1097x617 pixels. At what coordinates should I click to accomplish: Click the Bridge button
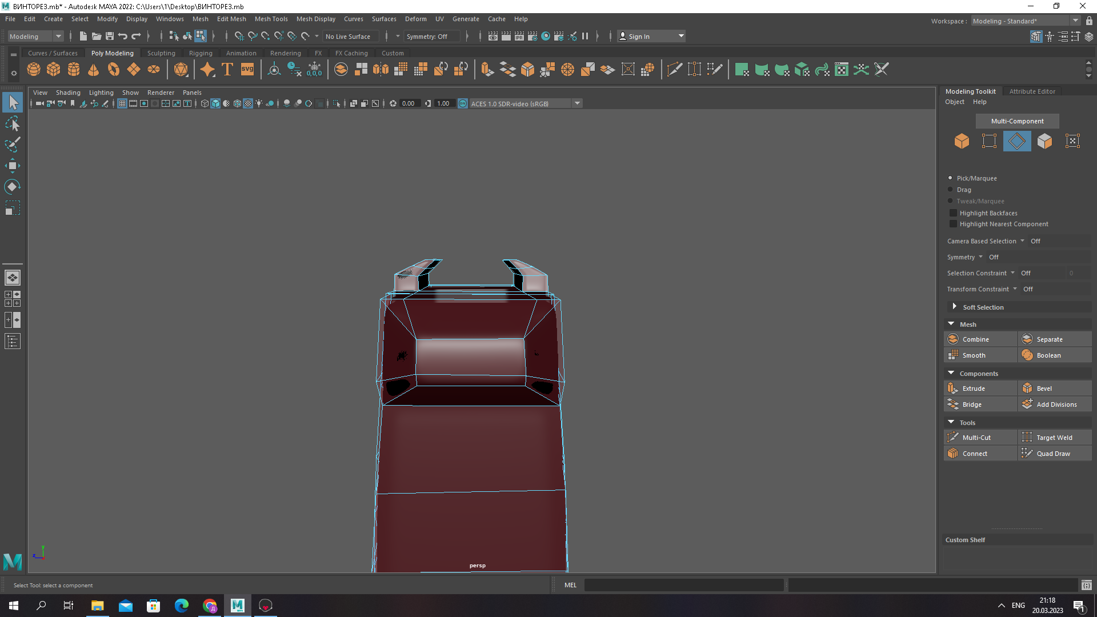[x=980, y=404]
